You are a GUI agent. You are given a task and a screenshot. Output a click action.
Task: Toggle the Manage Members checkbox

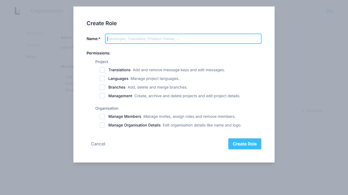[102, 116]
